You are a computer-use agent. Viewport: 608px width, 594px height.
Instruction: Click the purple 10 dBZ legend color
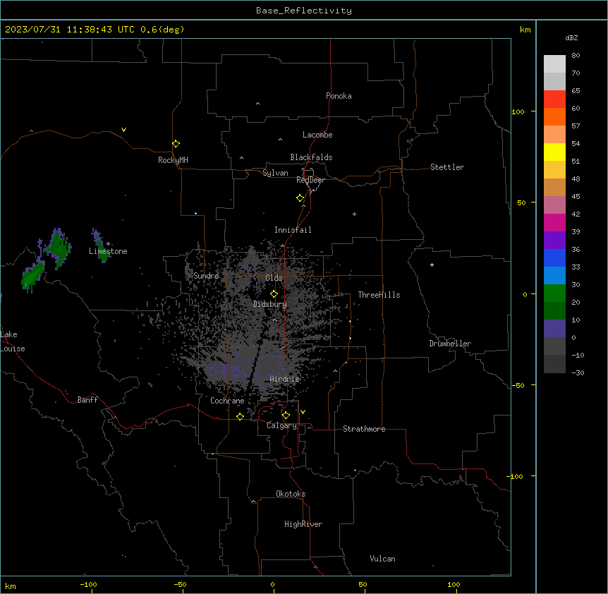(x=554, y=329)
